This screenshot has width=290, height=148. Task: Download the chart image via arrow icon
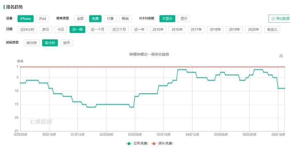(x=281, y=55)
